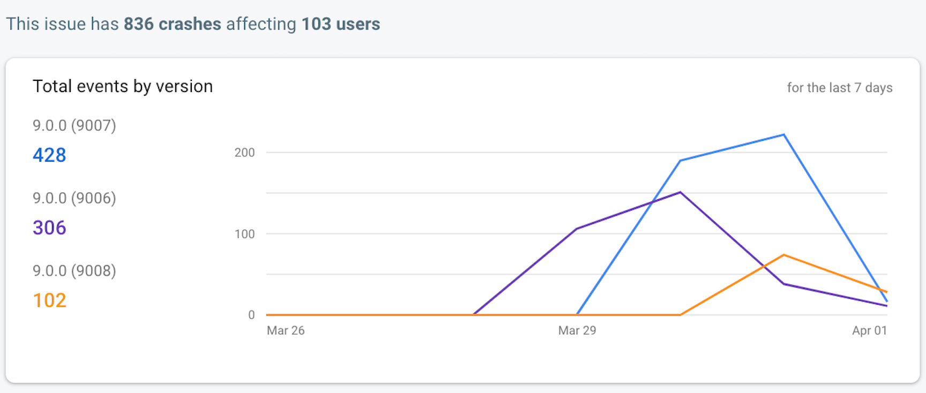Click the purple line's point above Mar 29

pos(577,229)
